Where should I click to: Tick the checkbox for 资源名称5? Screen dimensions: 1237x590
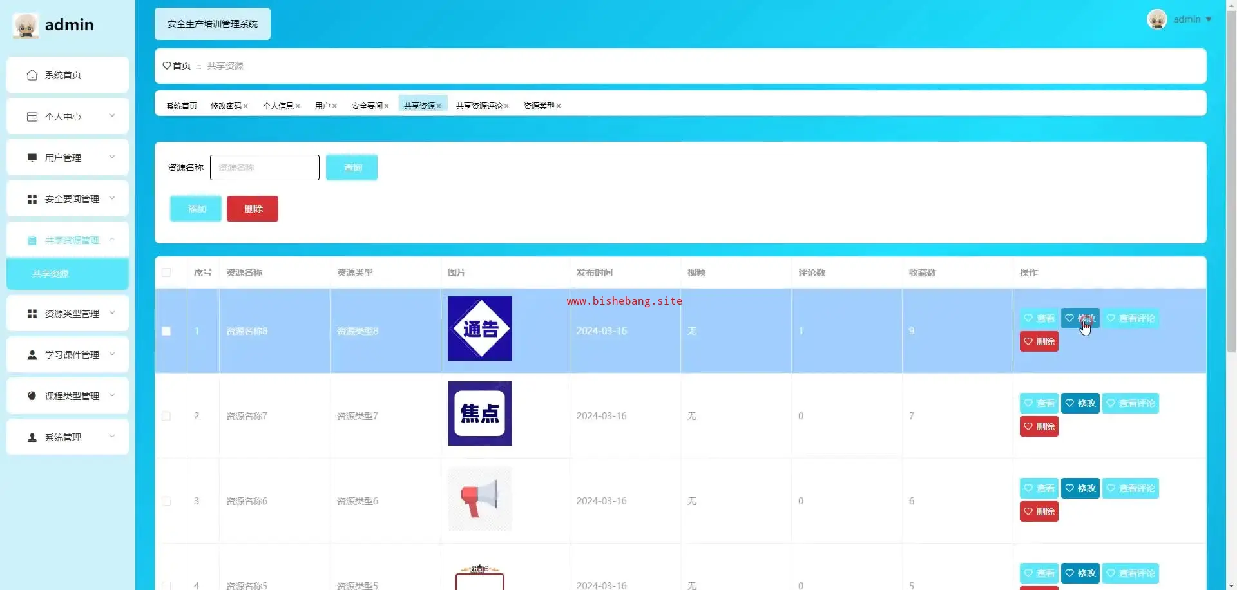point(166,585)
